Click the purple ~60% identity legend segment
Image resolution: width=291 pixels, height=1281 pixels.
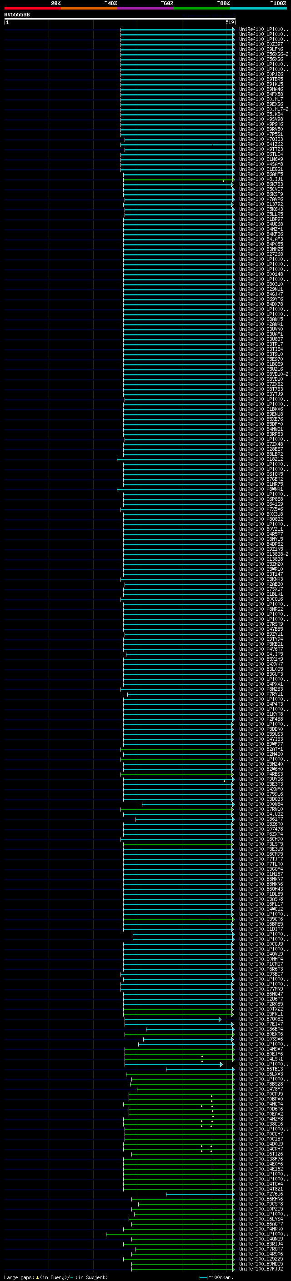146,8
